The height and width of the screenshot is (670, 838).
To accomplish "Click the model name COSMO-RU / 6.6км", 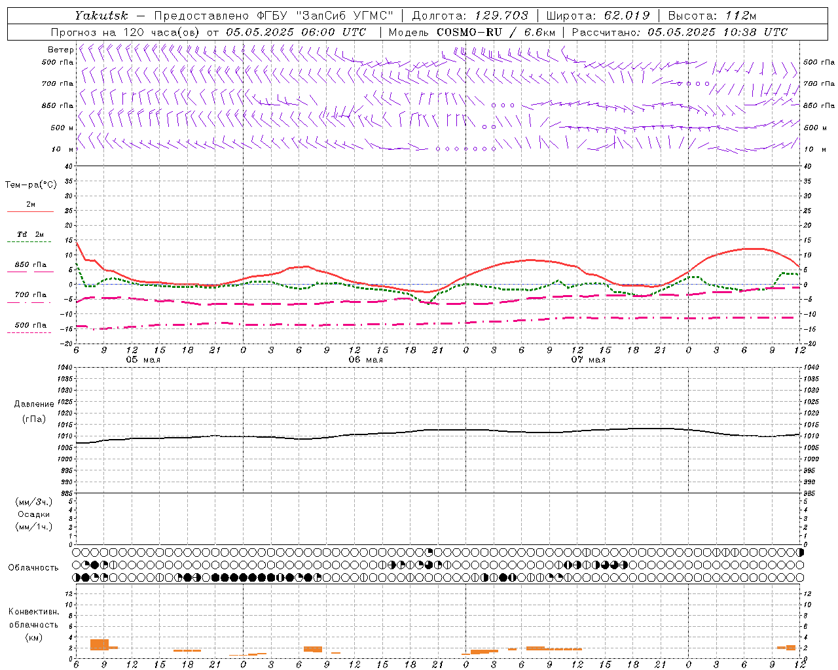I will point(496,32).
